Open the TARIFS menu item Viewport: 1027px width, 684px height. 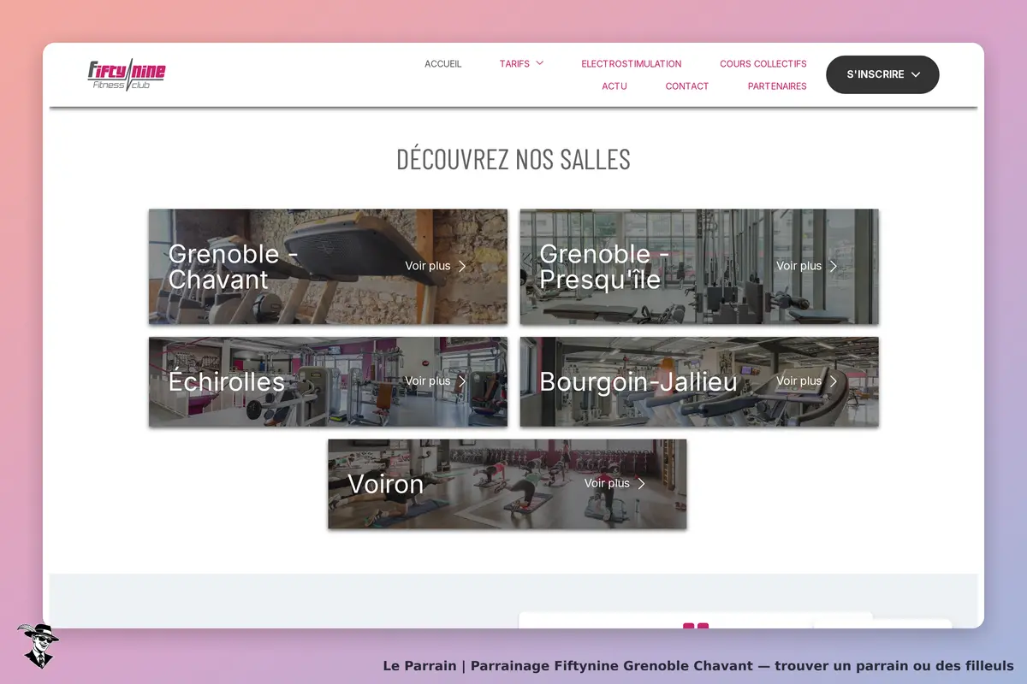pos(514,64)
